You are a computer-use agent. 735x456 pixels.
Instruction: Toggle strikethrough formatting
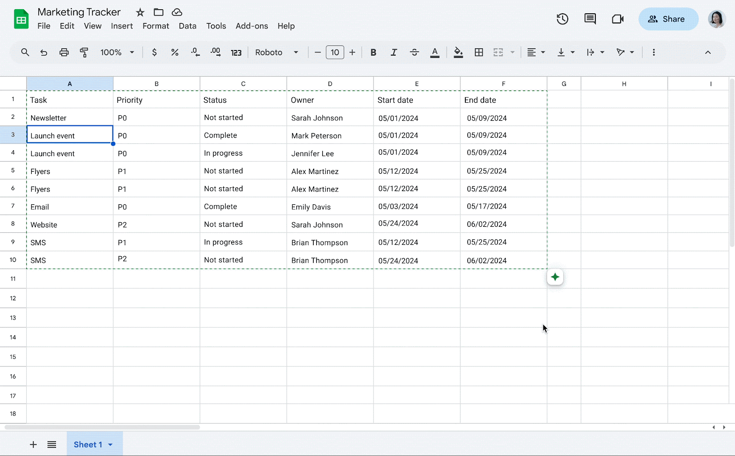coord(414,52)
